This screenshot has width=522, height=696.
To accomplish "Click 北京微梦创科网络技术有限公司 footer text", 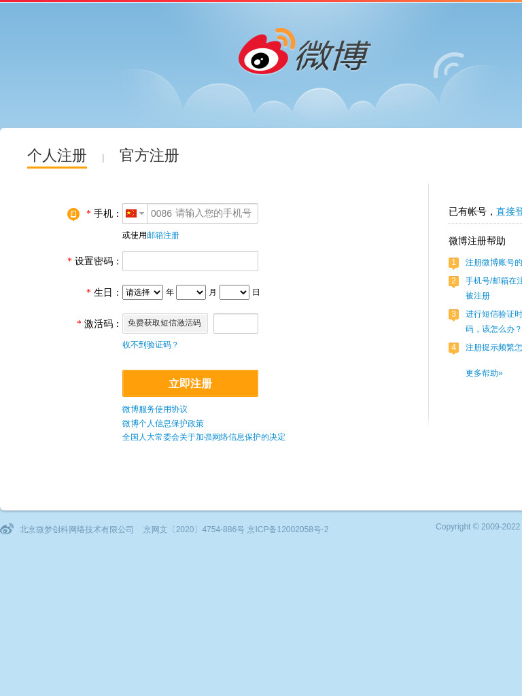I will click(x=76, y=529).
